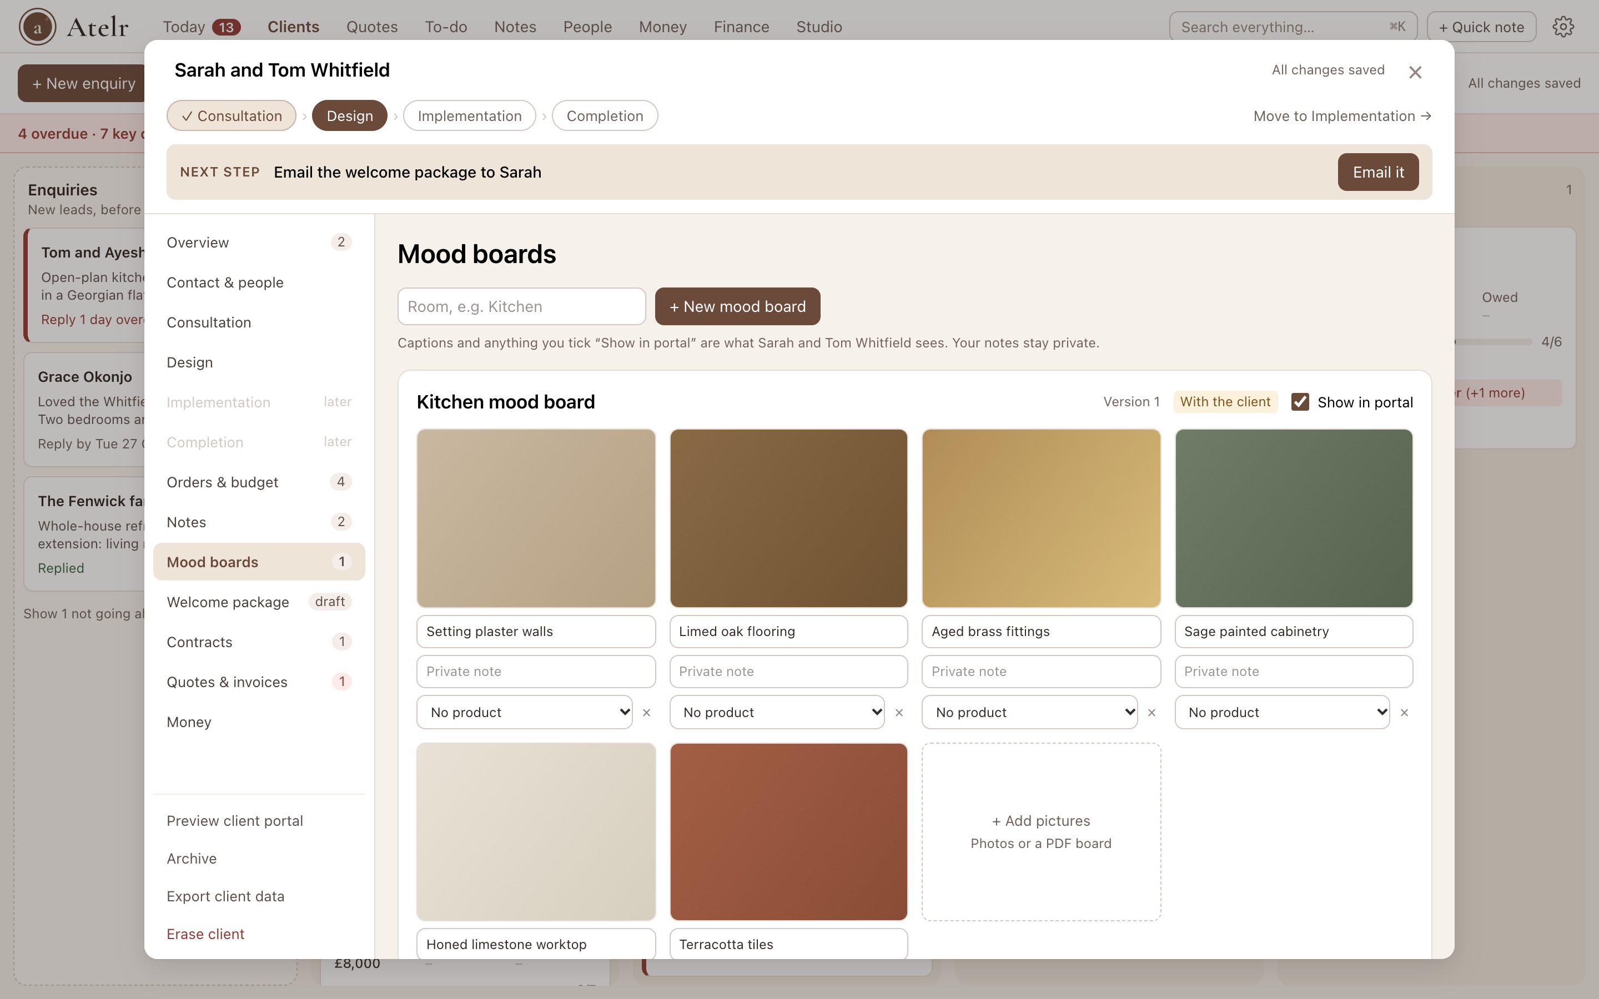This screenshot has width=1599, height=999.
Task: Click the Add pictures tile
Action: click(x=1042, y=831)
